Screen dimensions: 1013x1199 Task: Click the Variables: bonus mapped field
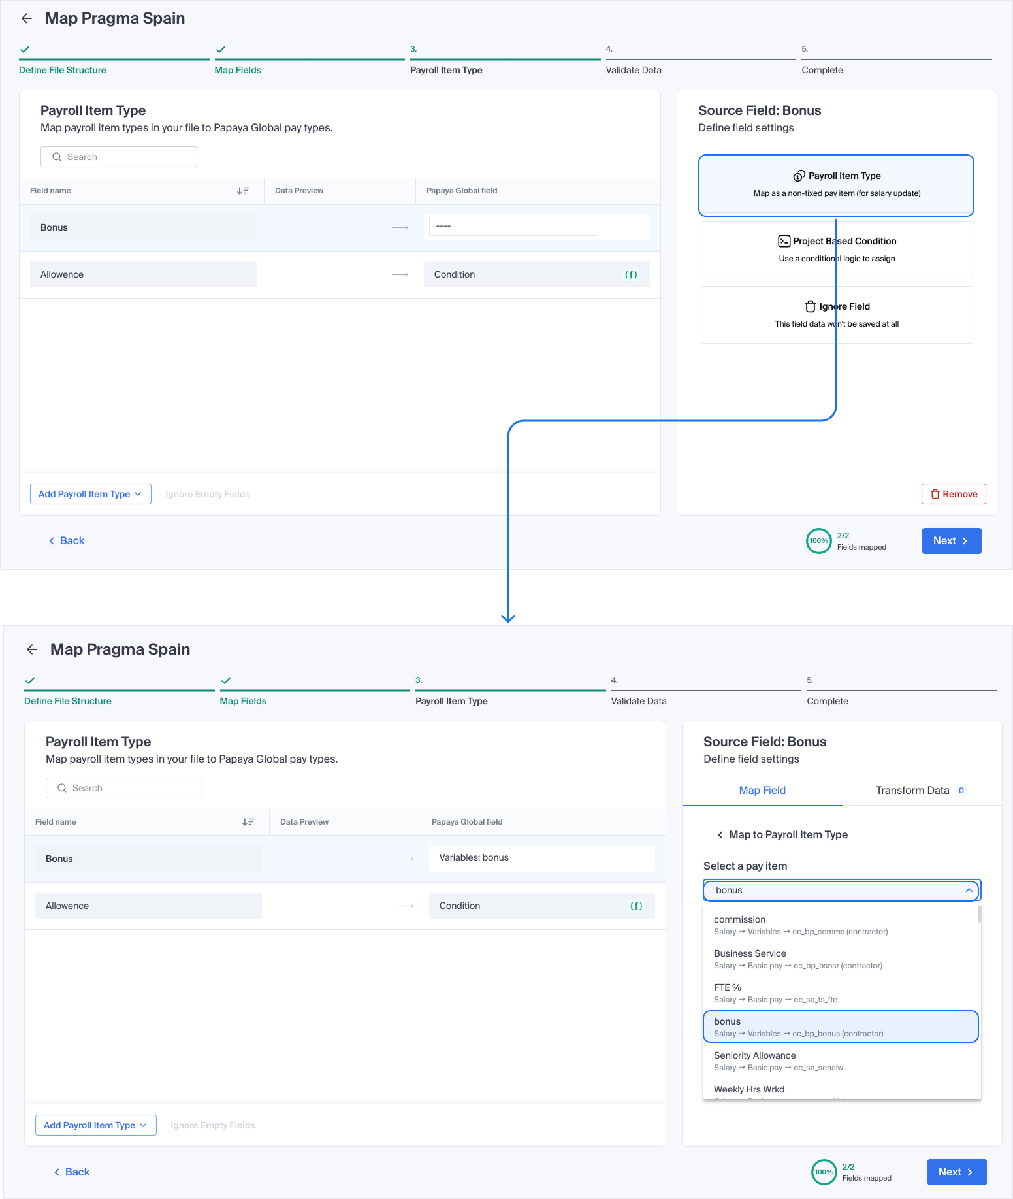542,859
